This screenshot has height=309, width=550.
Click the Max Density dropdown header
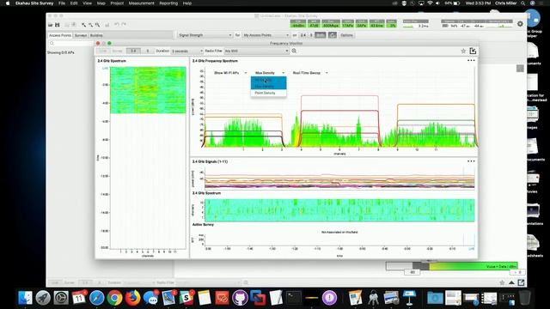pyautogui.click(x=269, y=73)
